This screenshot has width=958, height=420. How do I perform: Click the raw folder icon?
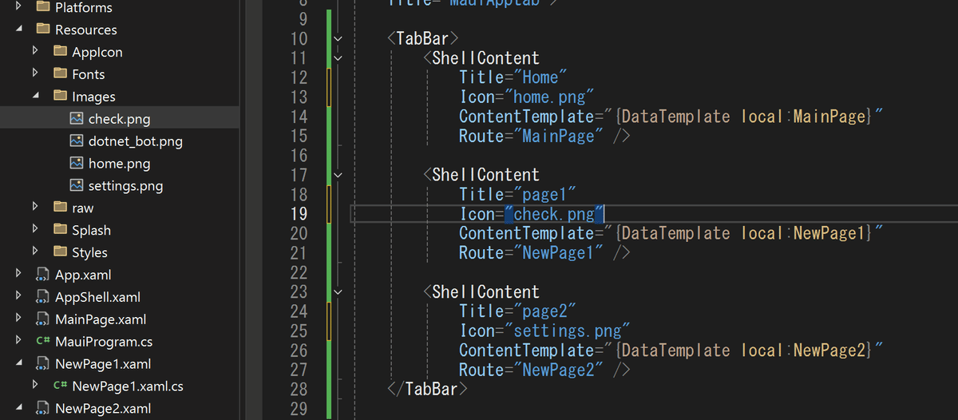click(x=60, y=208)
